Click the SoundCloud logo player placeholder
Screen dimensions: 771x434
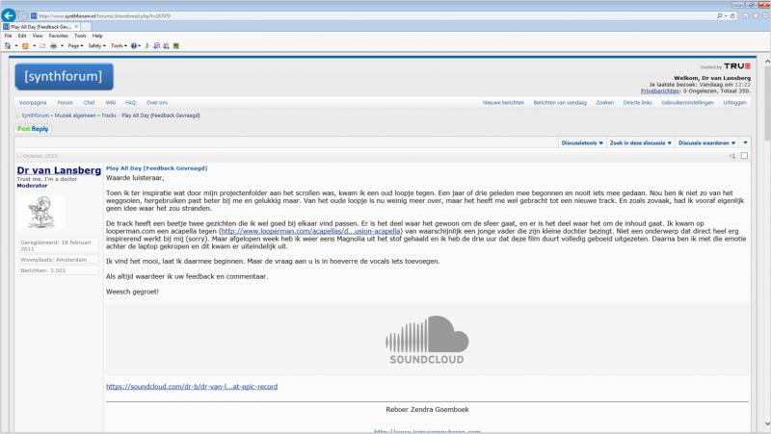(x=427, y=340)
